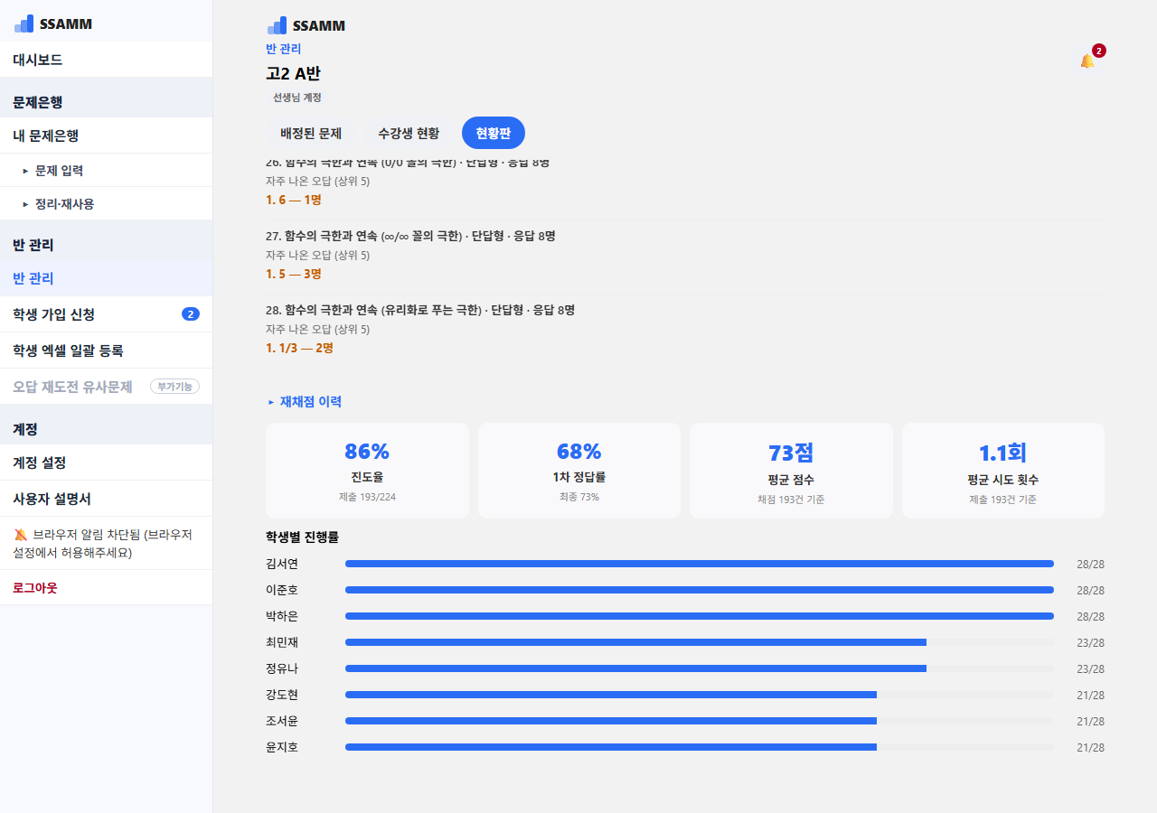
Task: Expand the 문제 입력 submenu arrow
Action: point(25,171)
